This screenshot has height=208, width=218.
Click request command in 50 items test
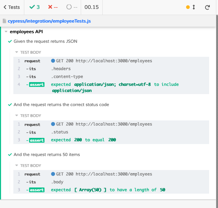coord(32,174)
